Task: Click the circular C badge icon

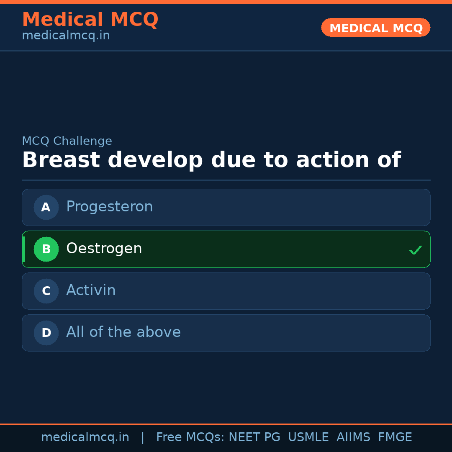Action: (46, 291)
